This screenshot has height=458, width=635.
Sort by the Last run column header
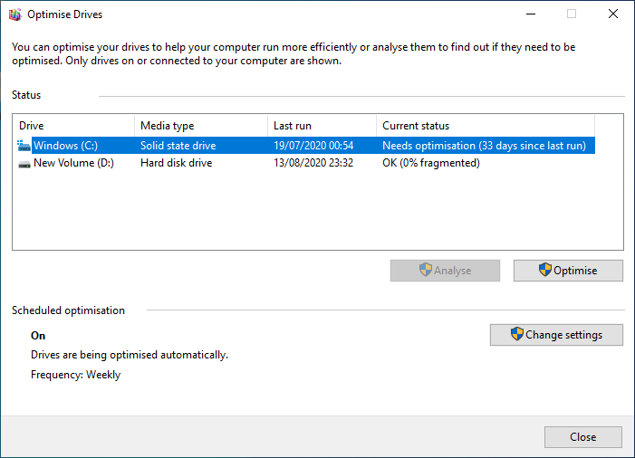point(322,126)
